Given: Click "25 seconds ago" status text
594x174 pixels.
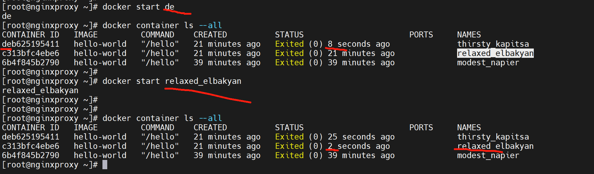Looking at the screenshot, I should click(361, 137).
